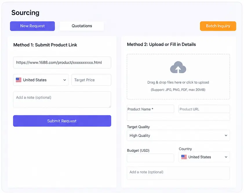The height and width of the screenshot is (193, 244).
Task: Click the 1688 product link input field
Action: click(62, 63)
